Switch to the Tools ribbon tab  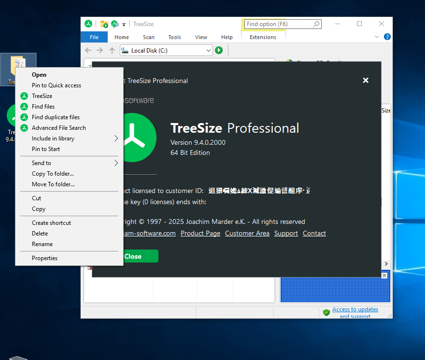pyautogui.click(x=174, y=37)
